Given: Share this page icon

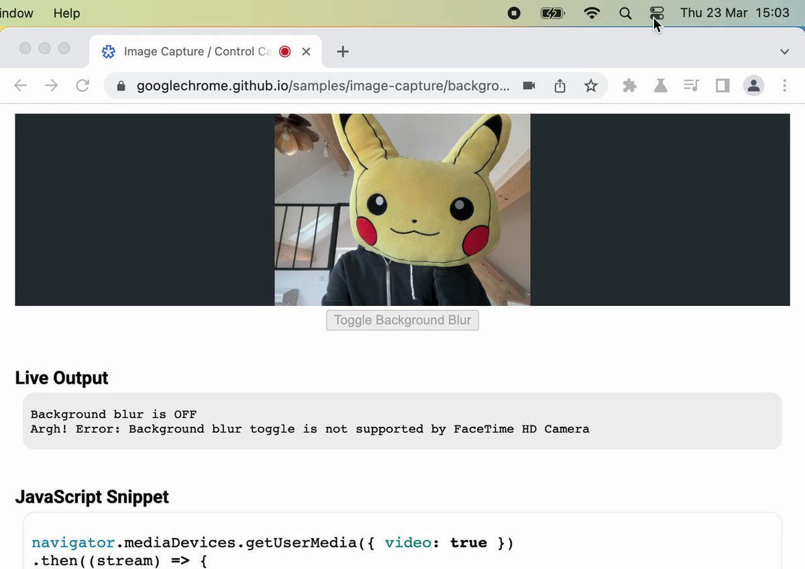Looking at the screenshot, I should (560, 85).
